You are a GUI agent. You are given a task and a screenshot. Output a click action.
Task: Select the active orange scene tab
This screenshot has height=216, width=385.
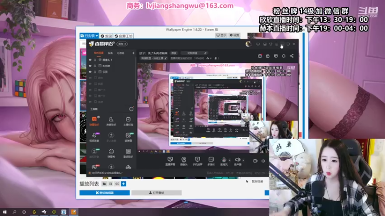click(99, 53)
